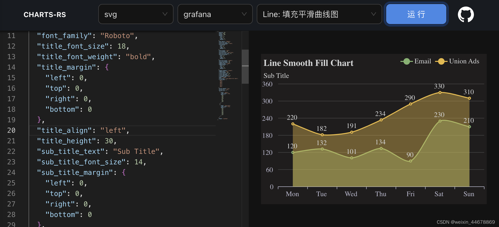This screenshot has height=227, width=499.
Task: Click the yellow Union Ads legend marker
Action: (441, 61)
